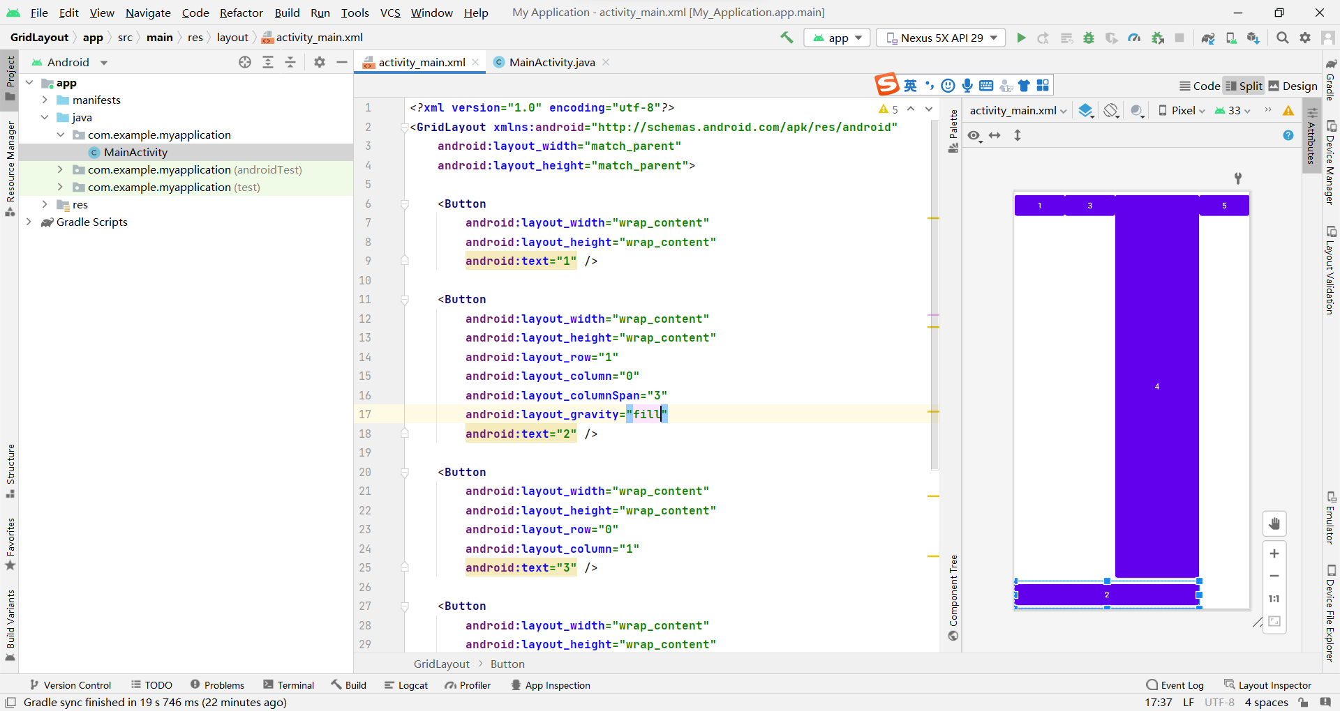Switch to the MainActivity.java tab
Viewport: 1340px width, 711px height.
pyautogui.click(x=551, y=62)
